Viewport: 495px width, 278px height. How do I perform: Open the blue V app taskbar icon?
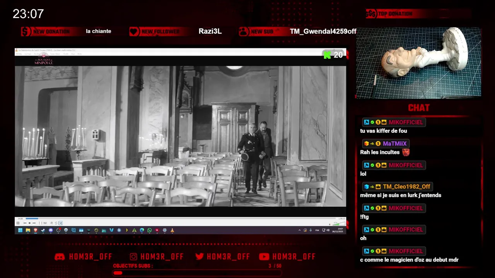(111, 230)
